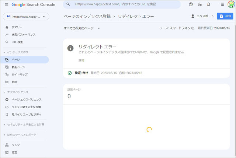Open the Google apps grid
The height and width of the screenshot is (158, 236).
(x=222, y=4)
